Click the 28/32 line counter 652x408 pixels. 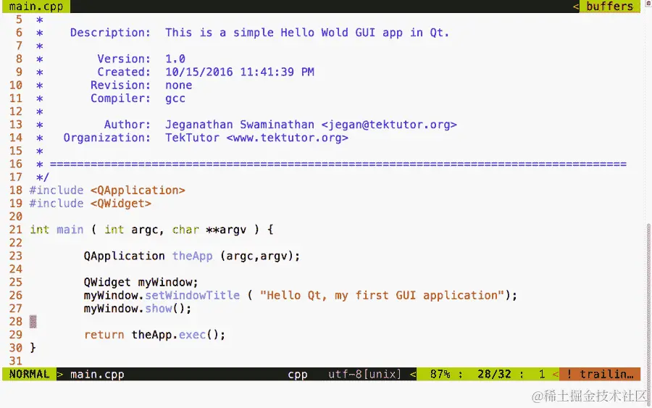[x=494, y=375]
